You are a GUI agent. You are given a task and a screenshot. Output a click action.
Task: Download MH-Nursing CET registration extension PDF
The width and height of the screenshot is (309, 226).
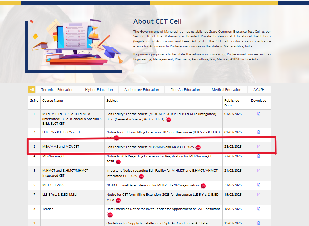(259, 156)
